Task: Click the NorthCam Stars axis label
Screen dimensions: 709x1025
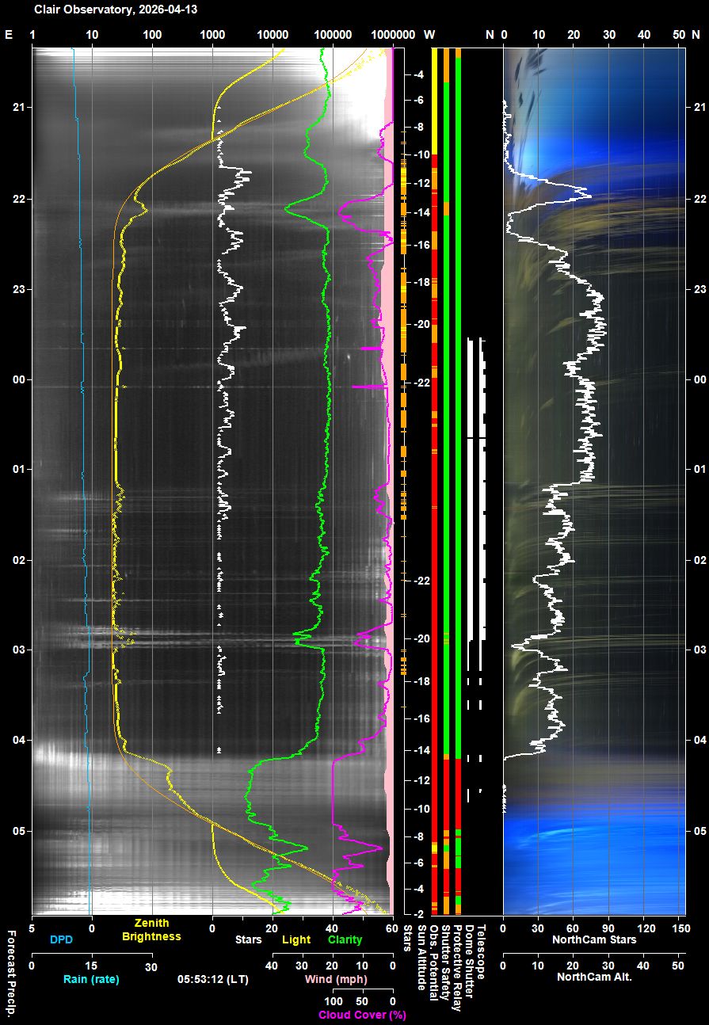Action: click(x=594, y=939)
